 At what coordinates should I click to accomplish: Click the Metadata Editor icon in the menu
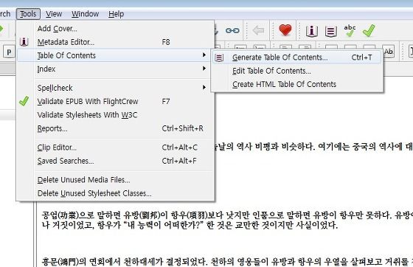click(24, 41)
